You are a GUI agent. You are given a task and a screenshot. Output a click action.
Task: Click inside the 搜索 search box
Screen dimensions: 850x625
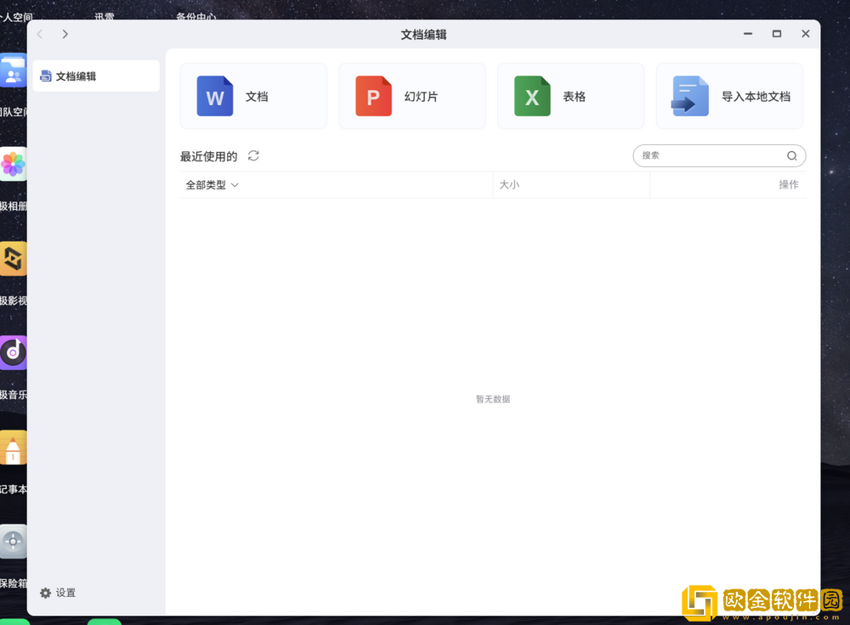[705, 155]
